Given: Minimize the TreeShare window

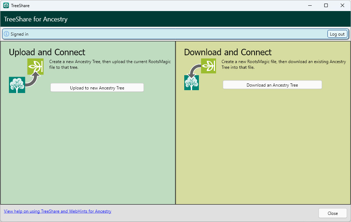Looking at the screenshot, I should (310, 5).
